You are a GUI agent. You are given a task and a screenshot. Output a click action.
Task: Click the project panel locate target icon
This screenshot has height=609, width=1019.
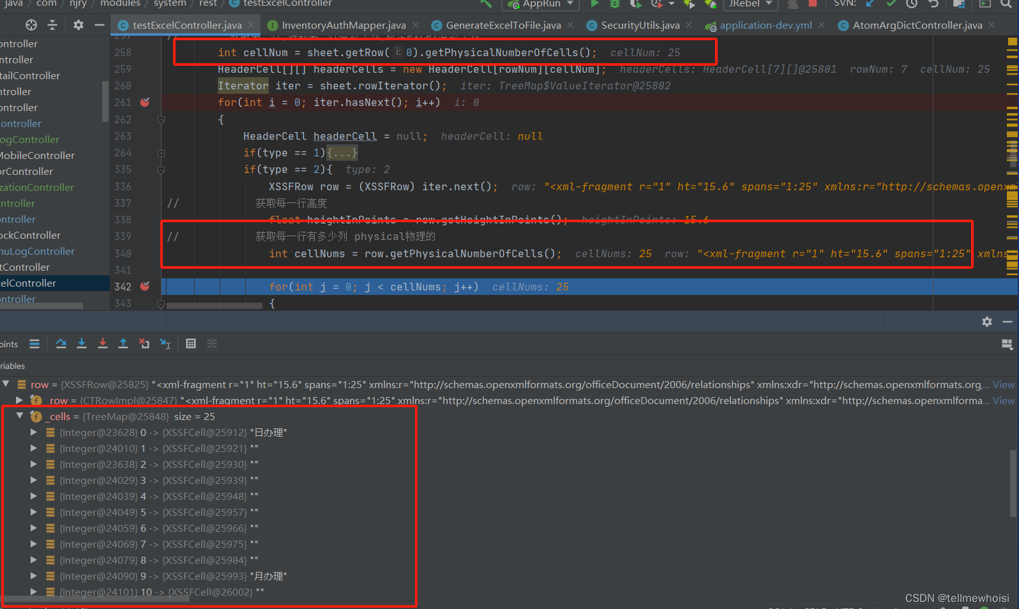point(31,25)
